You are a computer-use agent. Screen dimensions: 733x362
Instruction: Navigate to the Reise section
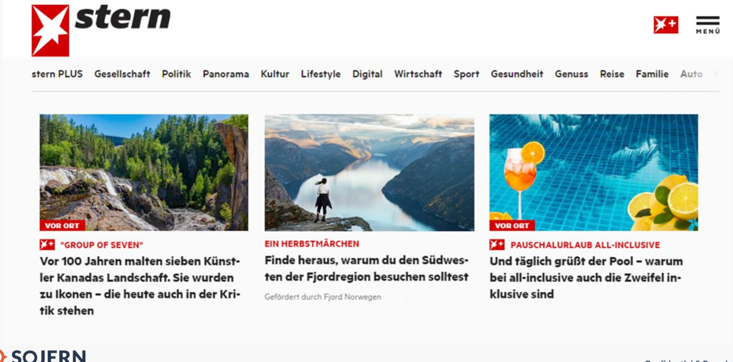click(612, 74)
